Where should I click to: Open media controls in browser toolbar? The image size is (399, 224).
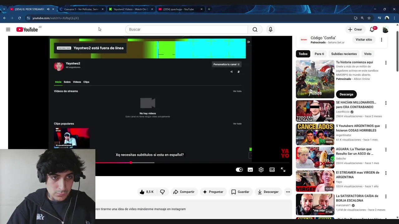(x=379, y=18)
